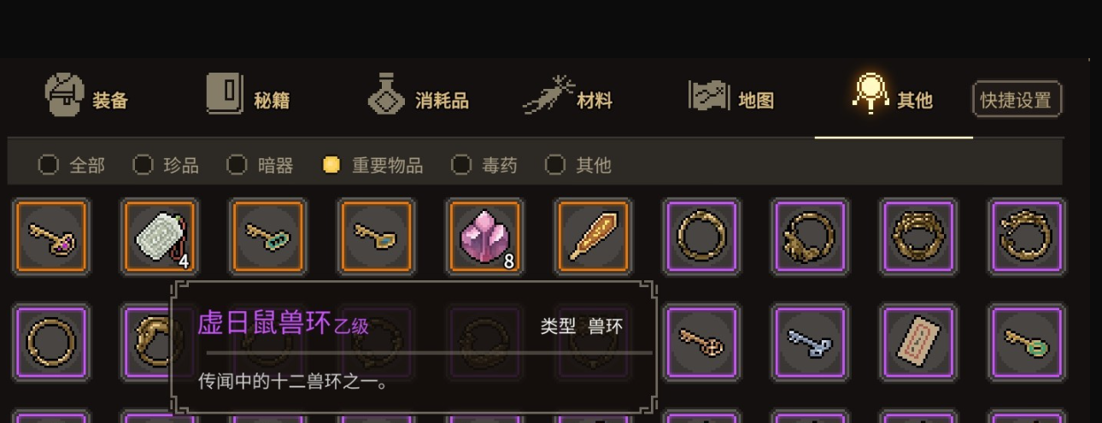
Task: Select the pink crystal item with count 8
Action: 484,237
